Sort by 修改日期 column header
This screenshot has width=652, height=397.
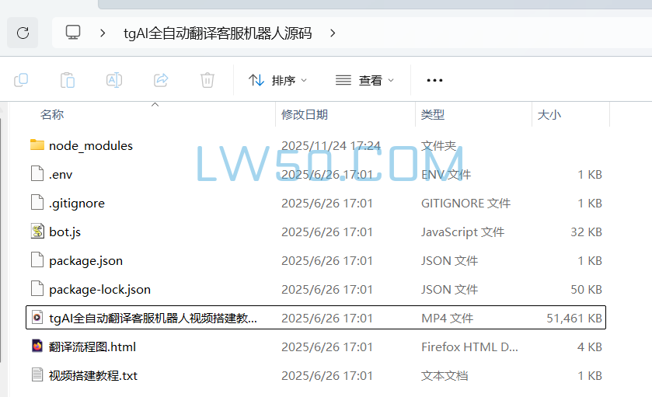pos(305,114)
